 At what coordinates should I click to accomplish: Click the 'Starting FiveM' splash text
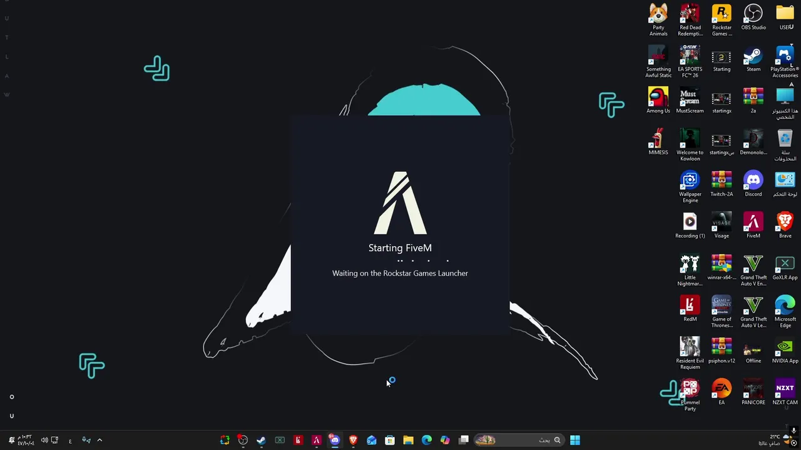400,248
